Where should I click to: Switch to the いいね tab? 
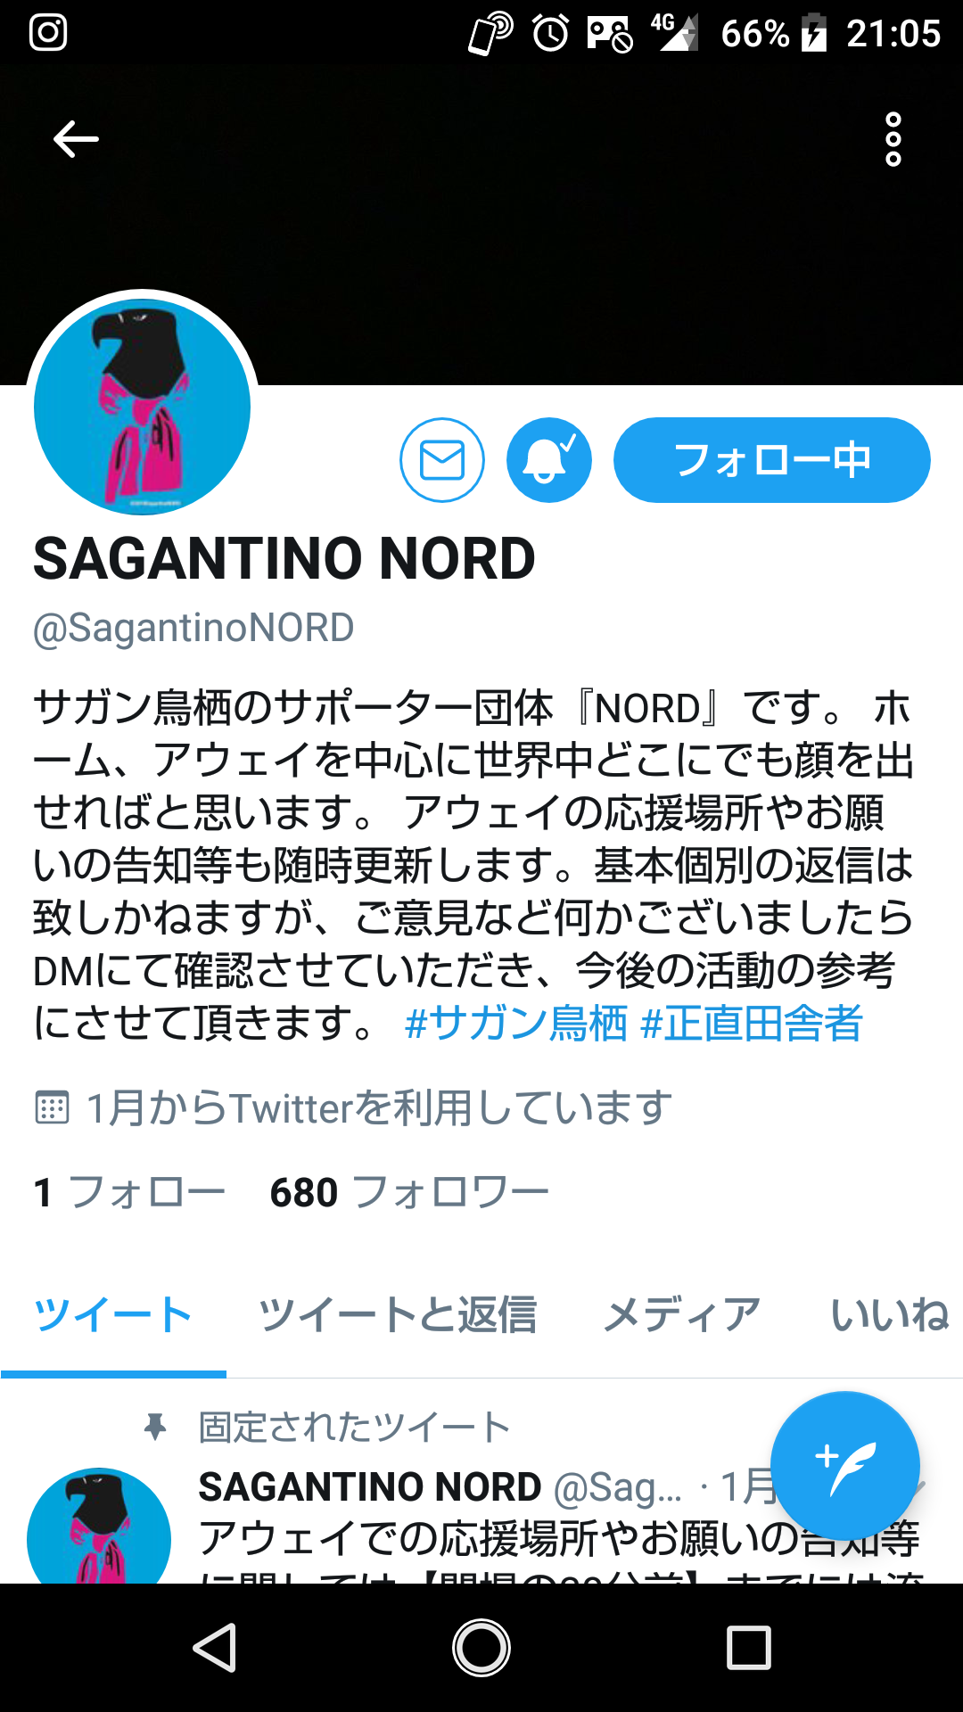[x=890, y=1315]
